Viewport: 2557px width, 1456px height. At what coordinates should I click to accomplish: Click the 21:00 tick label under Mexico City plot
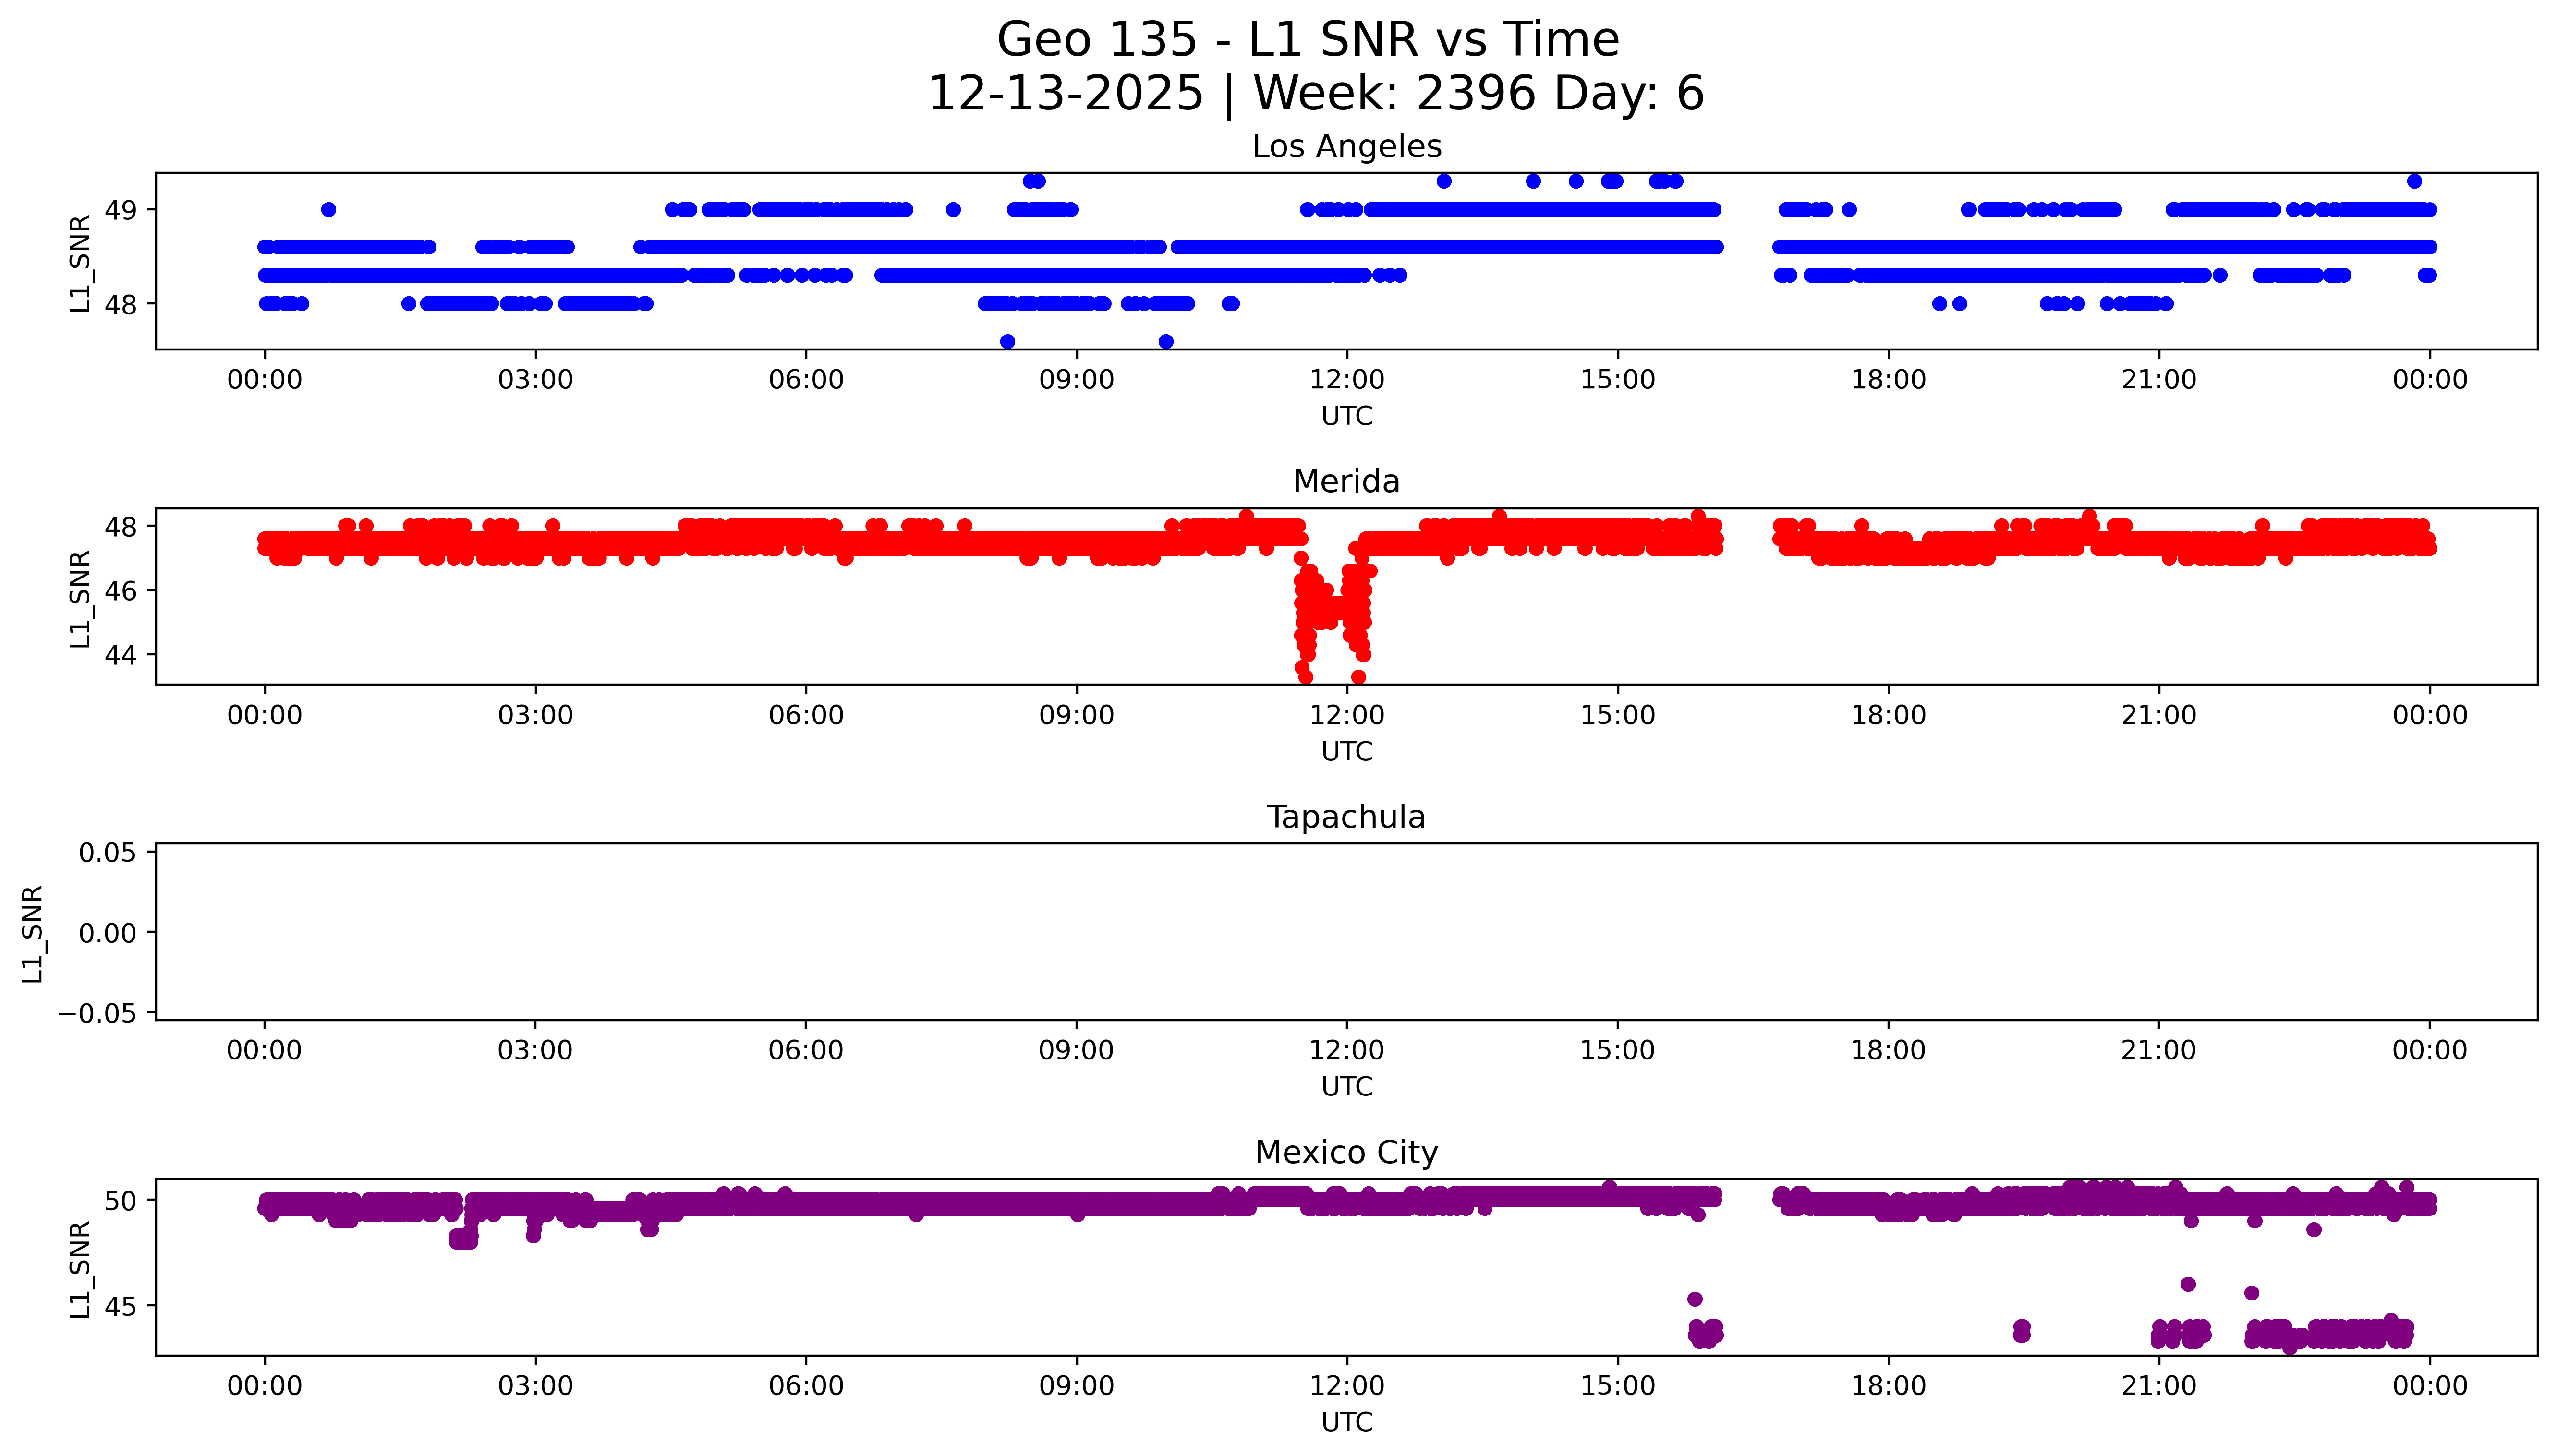2158,1387
